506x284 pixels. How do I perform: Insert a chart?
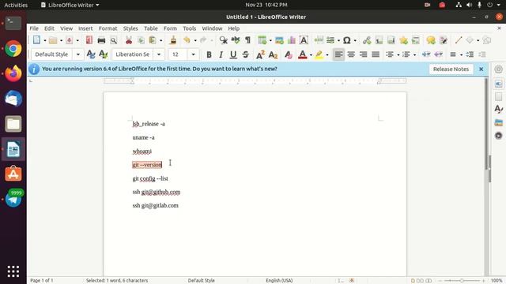292,40
